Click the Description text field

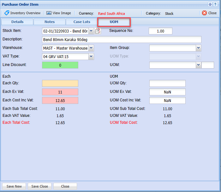pos(122,39)
